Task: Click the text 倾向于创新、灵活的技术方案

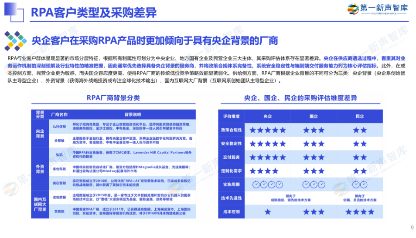Action: pyautogui.click(x=360, y=198)
